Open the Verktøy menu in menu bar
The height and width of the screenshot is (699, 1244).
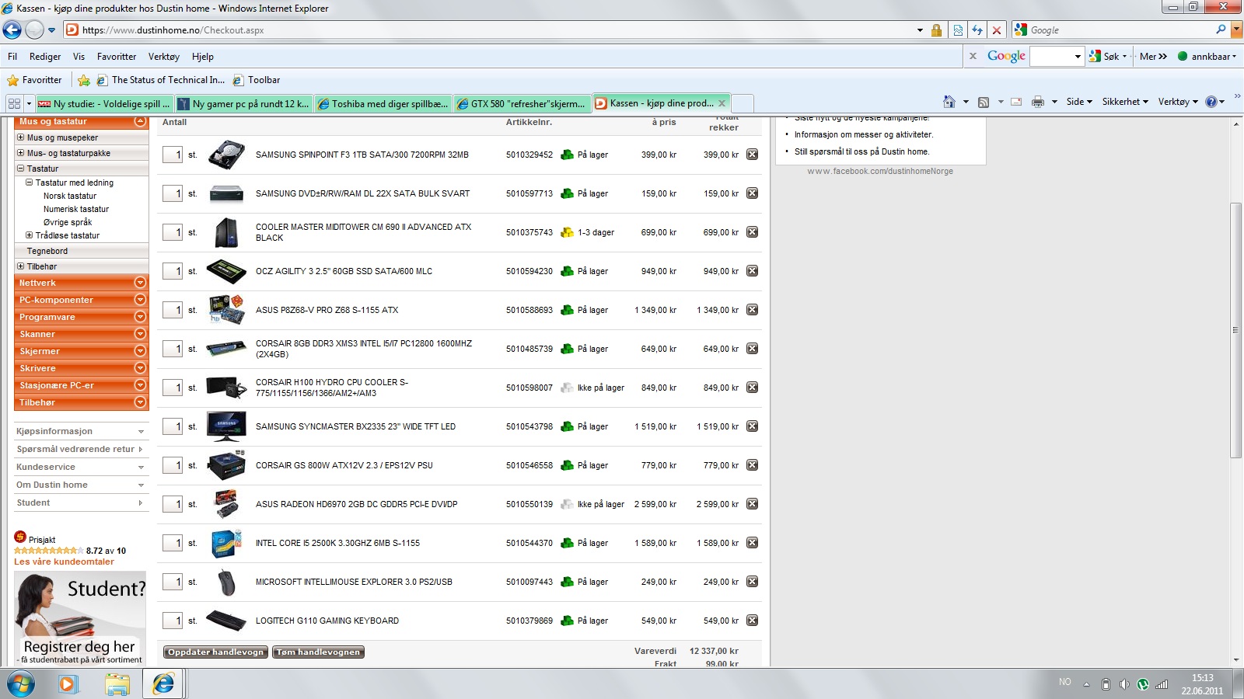click(x=164, y=57)
